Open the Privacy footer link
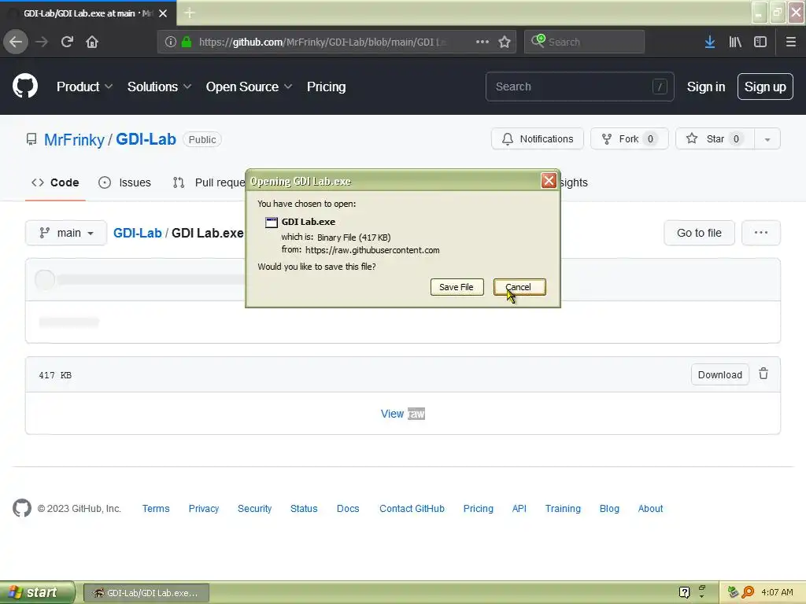The width and height of the screenshot is (806, 604). (204, 509)
